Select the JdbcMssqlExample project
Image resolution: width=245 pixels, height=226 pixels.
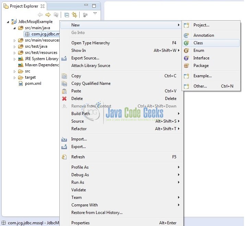(35, 22)
